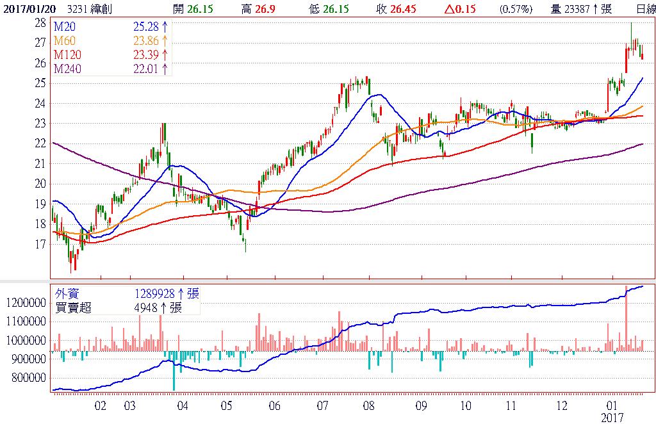Click the 1289928 foreign holdings value
Screen dimensions: 656x424
(x=154, y=293)
